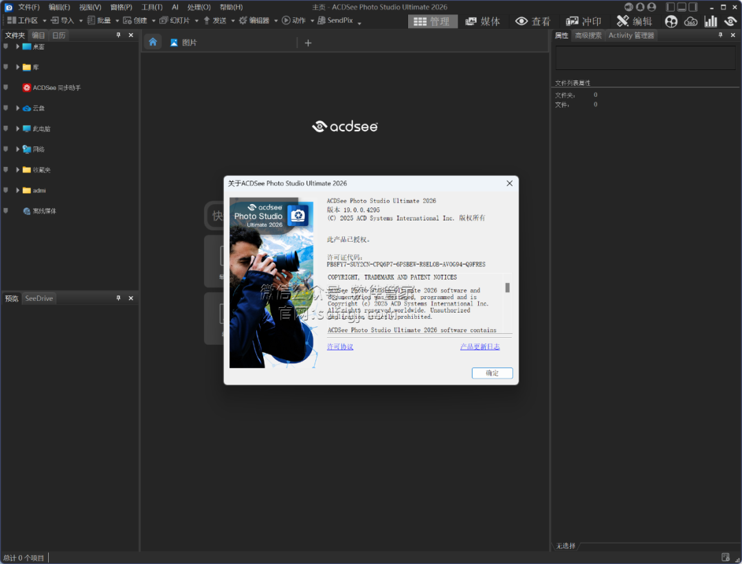Add a new tab with the plus button

(308, 43)
